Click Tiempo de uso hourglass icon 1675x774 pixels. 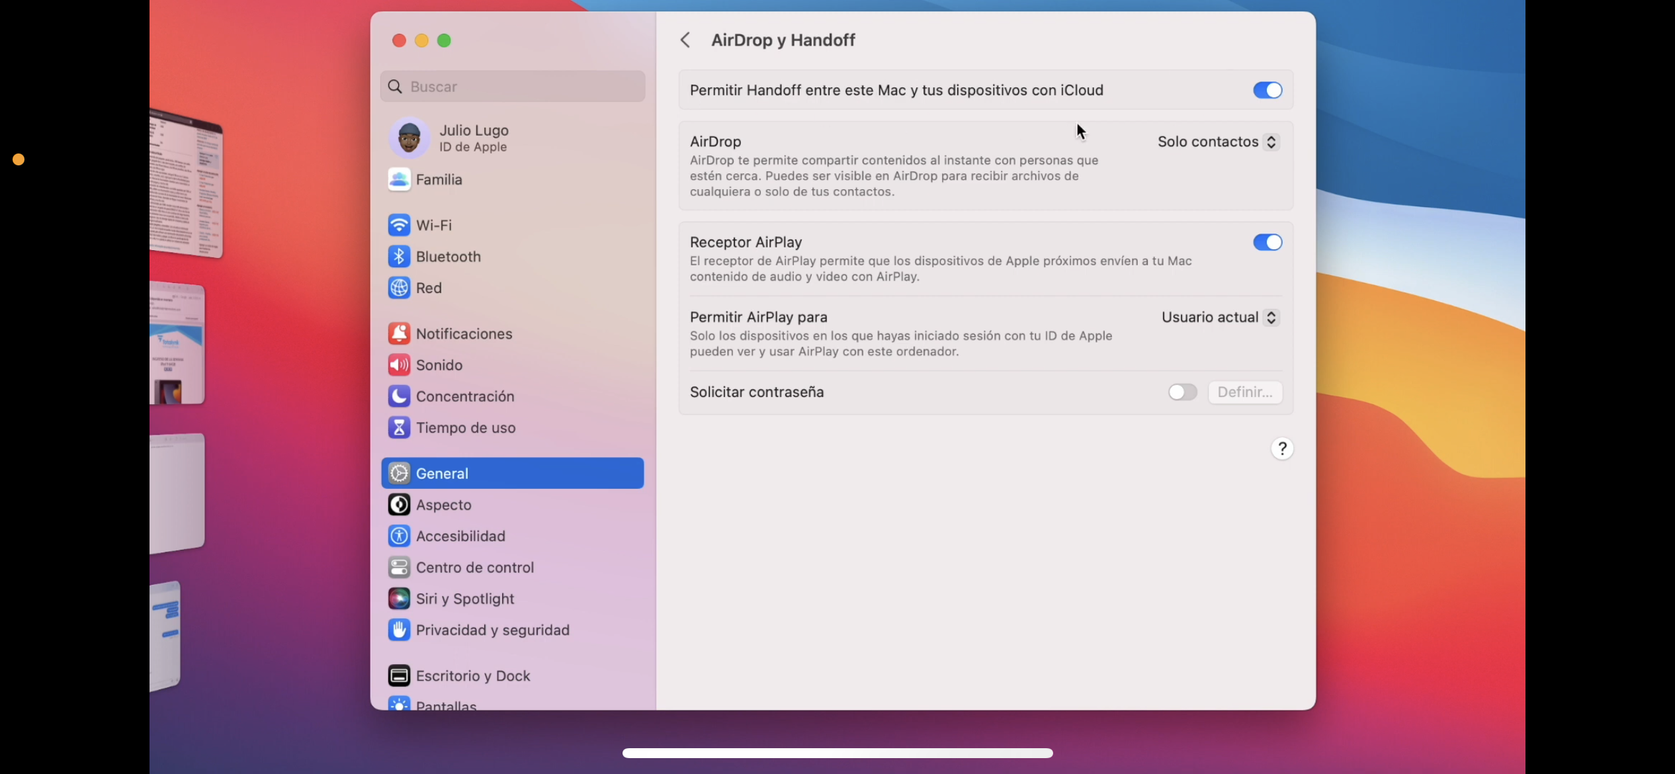(398, 427)
